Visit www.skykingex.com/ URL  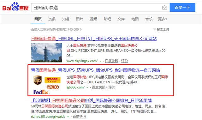[82, 61]
